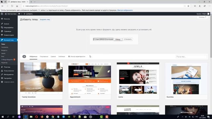Click the Плагины plugins icon in sidebar
This screenshot has width=212, height=119.
pos(2,67)
